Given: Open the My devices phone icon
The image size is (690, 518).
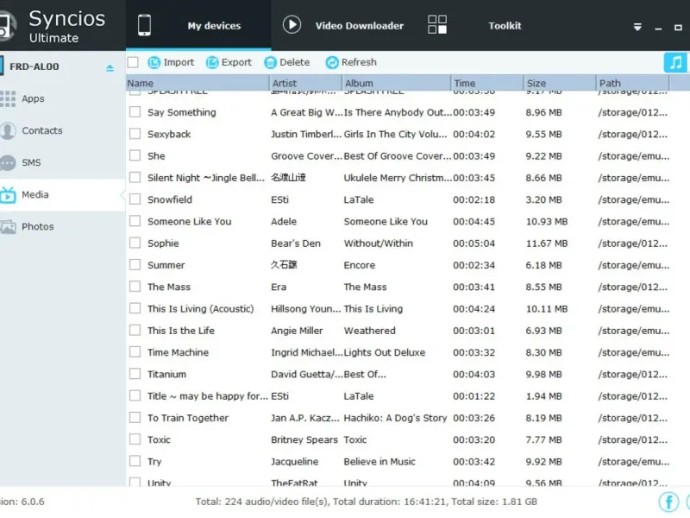Looking at the screenshot, I should (144, 25).
